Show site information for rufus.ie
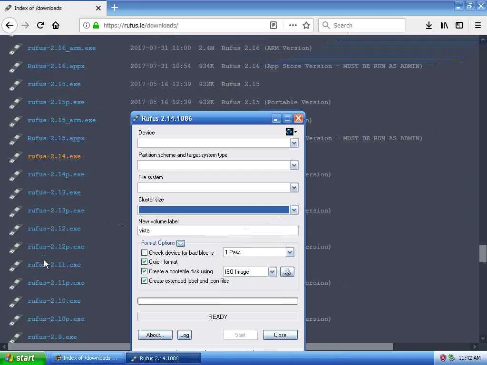Viewport: 487px width, 365px height. coord(87,26)
